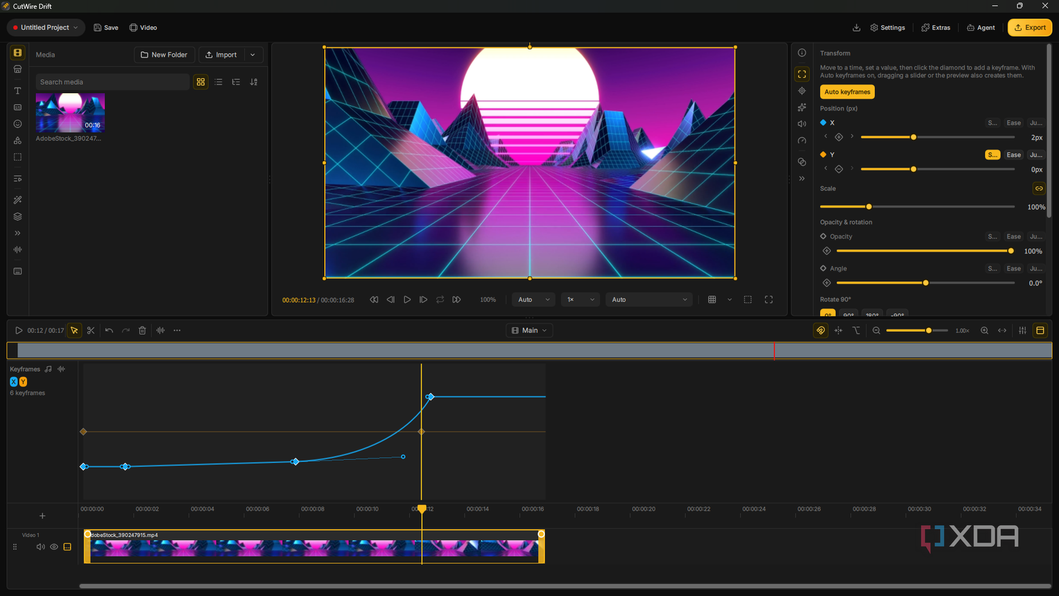Viewport: 1059px width, 596px height.
Task: Click Ease button for Y position
Action: point(1013,155)
